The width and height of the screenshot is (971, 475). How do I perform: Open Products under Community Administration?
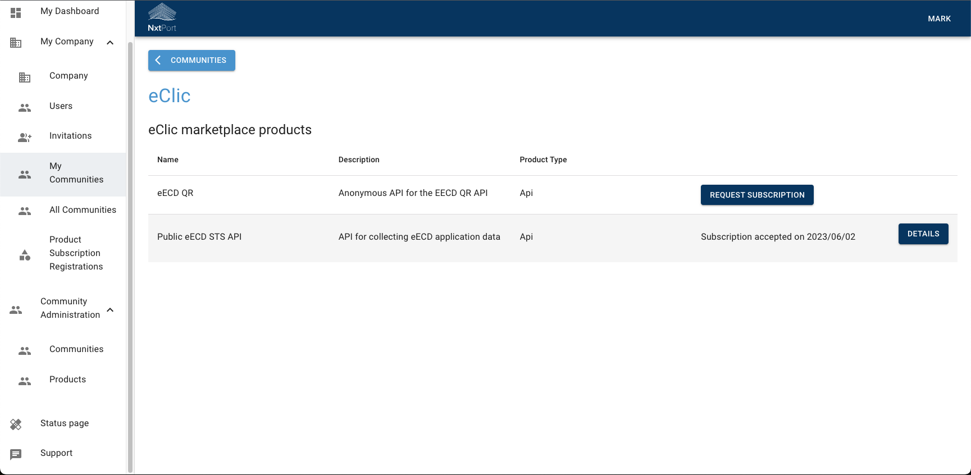click(x=67, y=380)
